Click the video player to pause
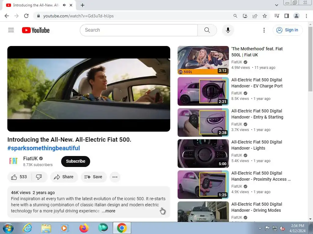Image resolution: width=313 pixels, height=234 pixels. pos(89,89)
